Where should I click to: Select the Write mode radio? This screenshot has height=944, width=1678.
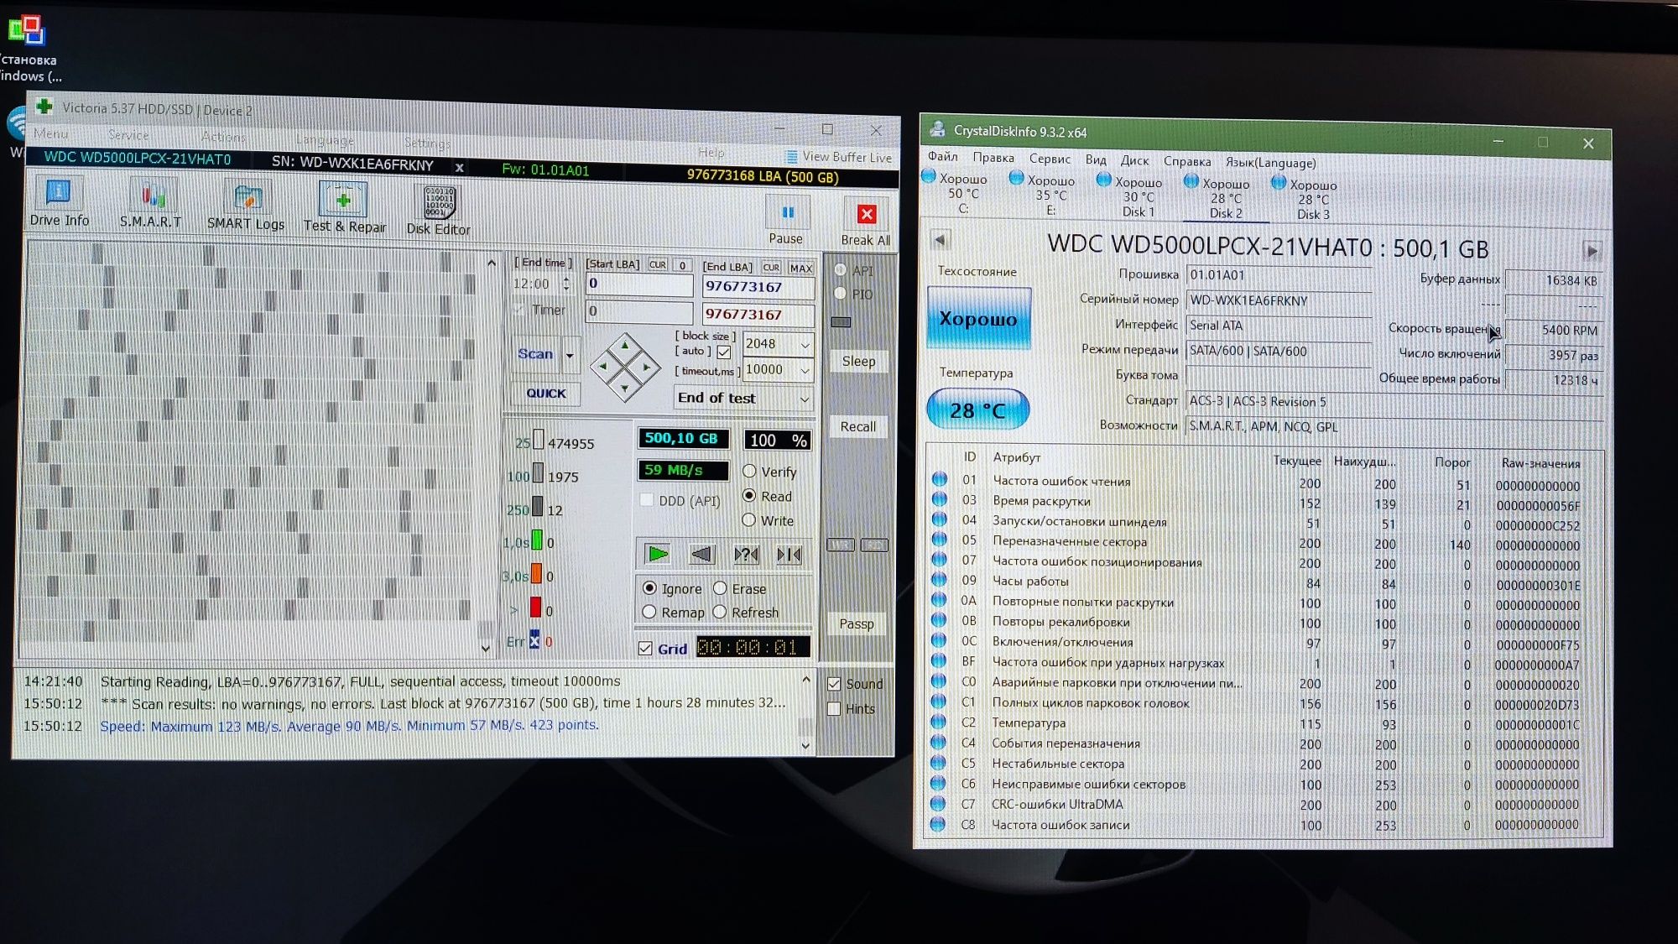[x=749, y=519]
